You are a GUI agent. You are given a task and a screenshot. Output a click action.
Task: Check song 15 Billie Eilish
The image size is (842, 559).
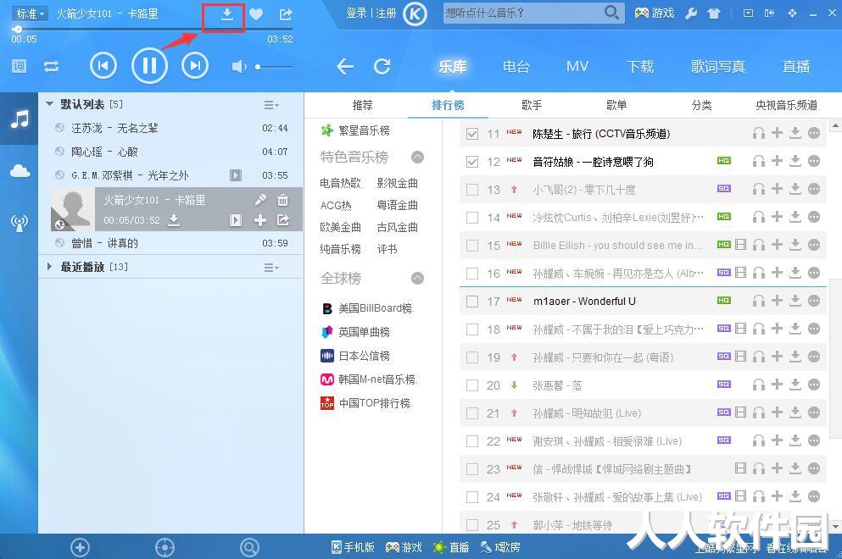click(x=472, y=245)
